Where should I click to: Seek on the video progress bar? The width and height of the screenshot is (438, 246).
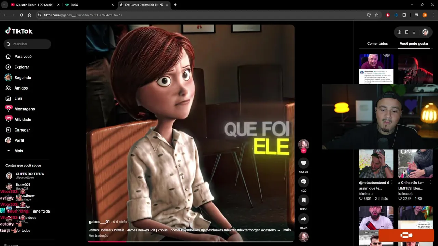click(190, 242)
